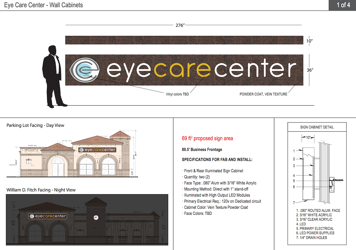Image resolution: width=356 pixels, height=250 pixels.
Task: Click the night view building elevation drawing
Action: (87, 220)
